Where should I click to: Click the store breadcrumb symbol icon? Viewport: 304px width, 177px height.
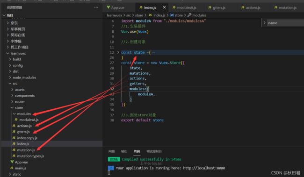pos(172,15)
